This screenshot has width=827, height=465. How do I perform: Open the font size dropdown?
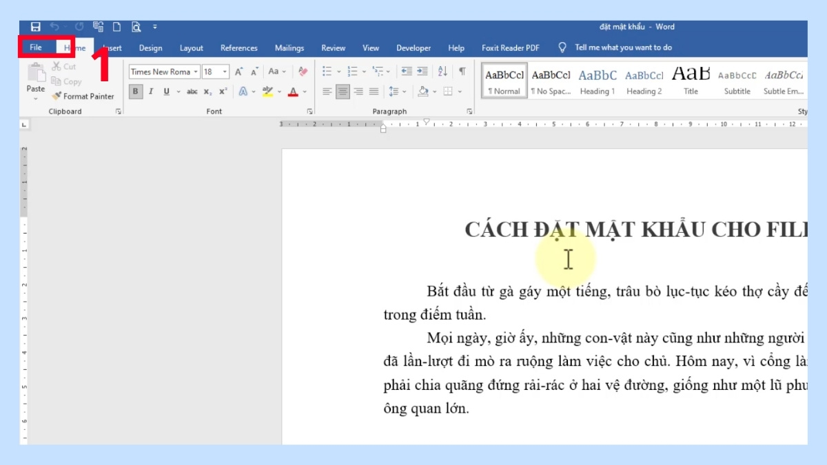point(225,71)
